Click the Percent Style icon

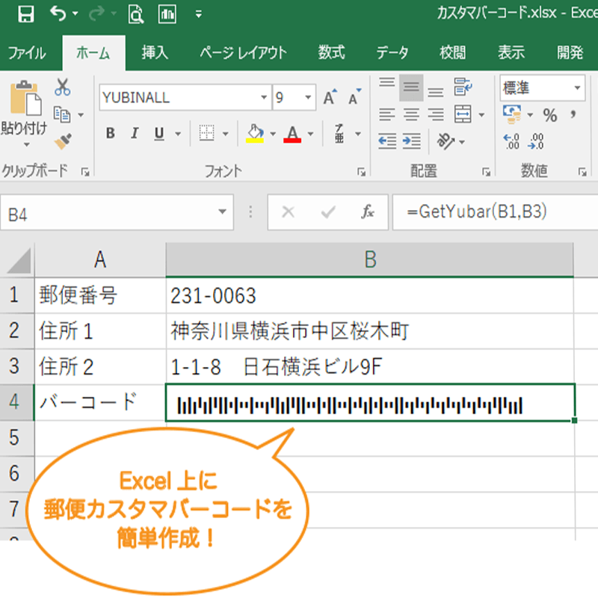point(550,115)
